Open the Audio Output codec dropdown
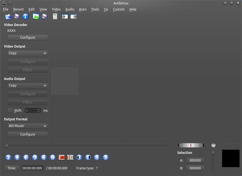Viewport: 242px width, 176px height. pyautogui.click(x=27, y=86)
